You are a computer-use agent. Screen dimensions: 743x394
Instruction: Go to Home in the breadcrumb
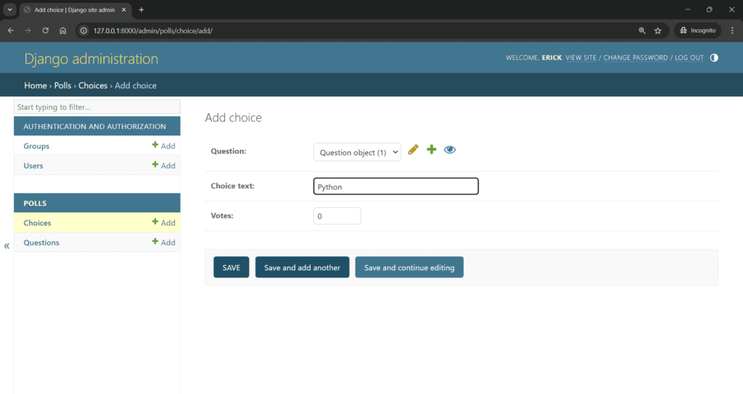[36, 85]
